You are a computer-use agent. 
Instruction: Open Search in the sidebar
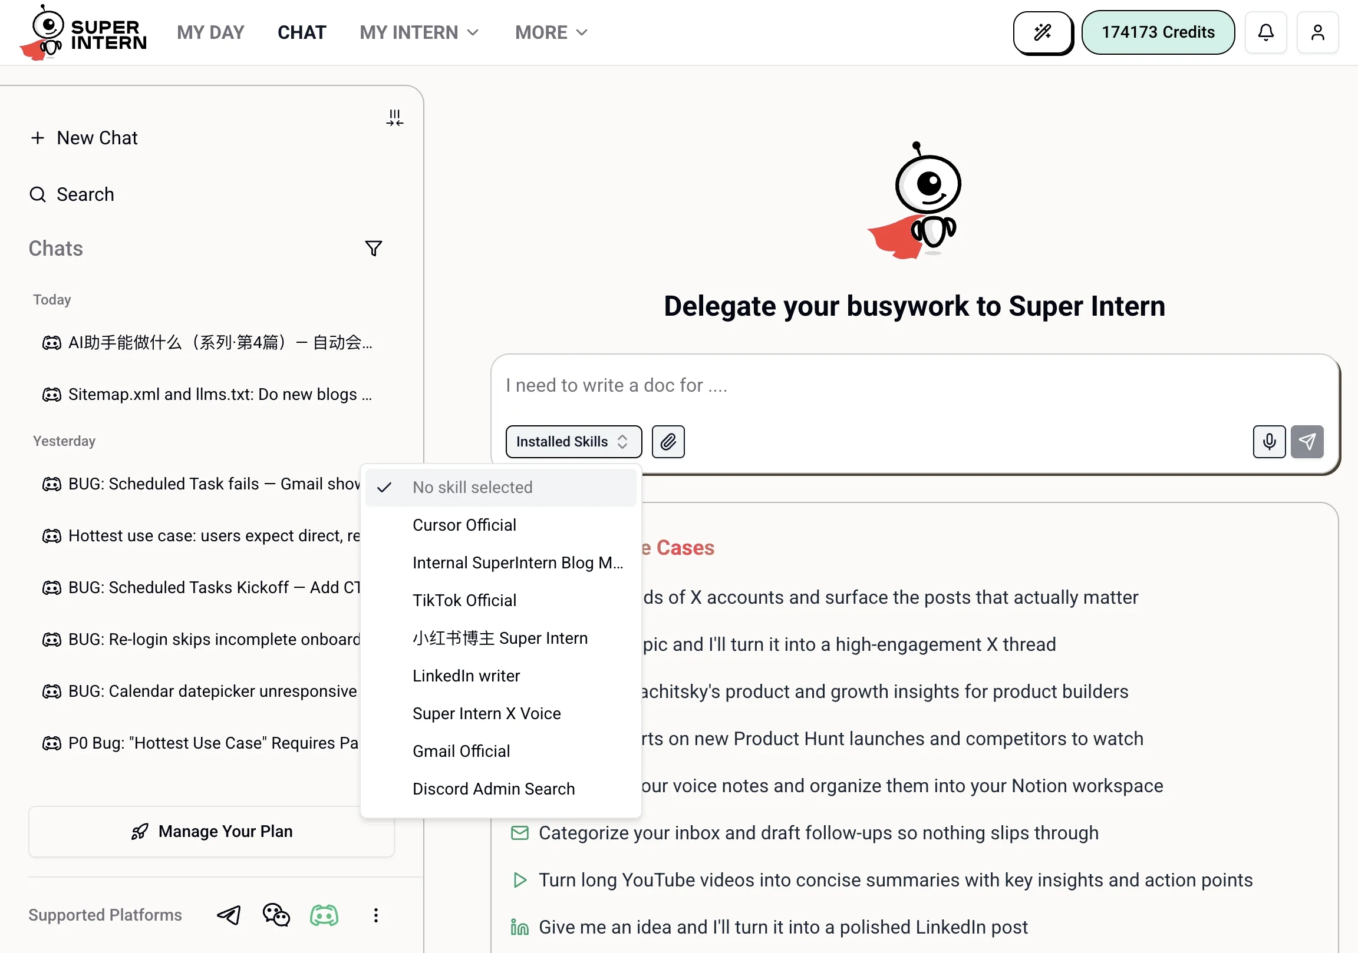pos(71,194)
